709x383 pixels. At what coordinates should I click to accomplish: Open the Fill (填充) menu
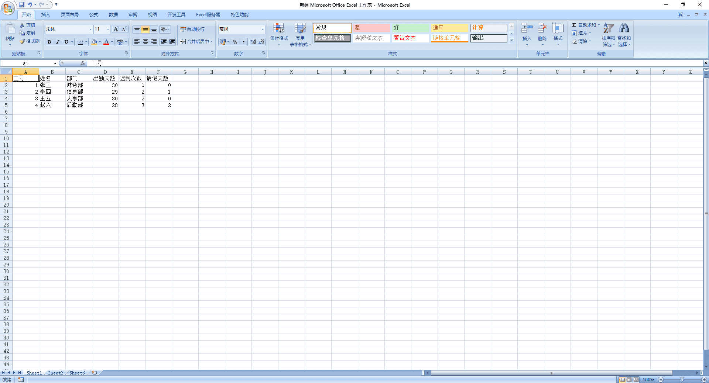[x=581, y=33]
